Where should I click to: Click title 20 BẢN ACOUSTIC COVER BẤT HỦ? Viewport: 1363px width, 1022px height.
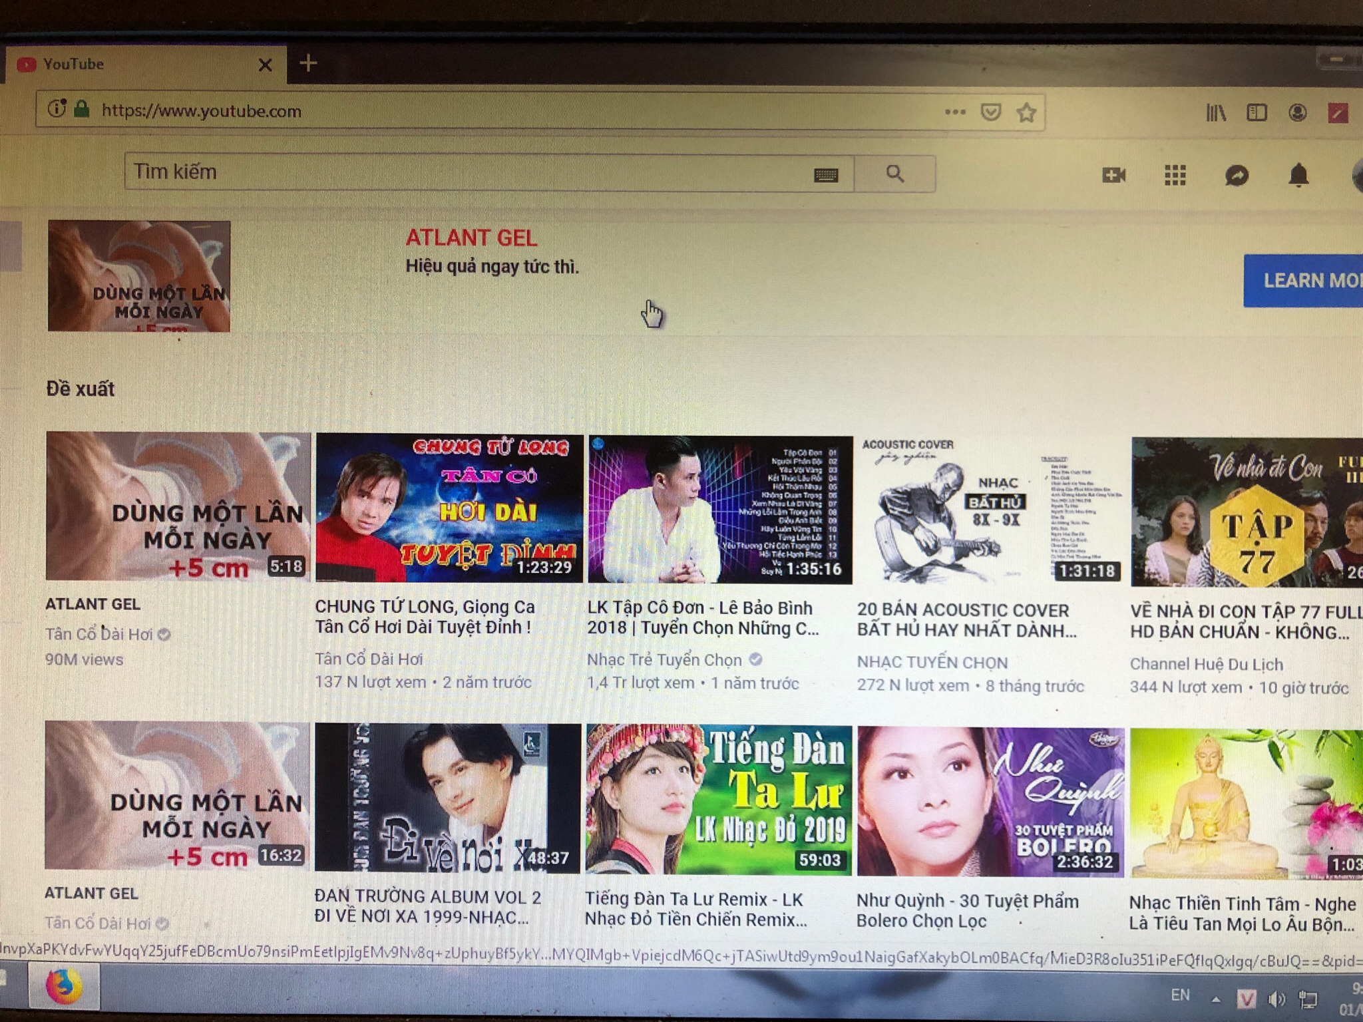click(966, 620)
